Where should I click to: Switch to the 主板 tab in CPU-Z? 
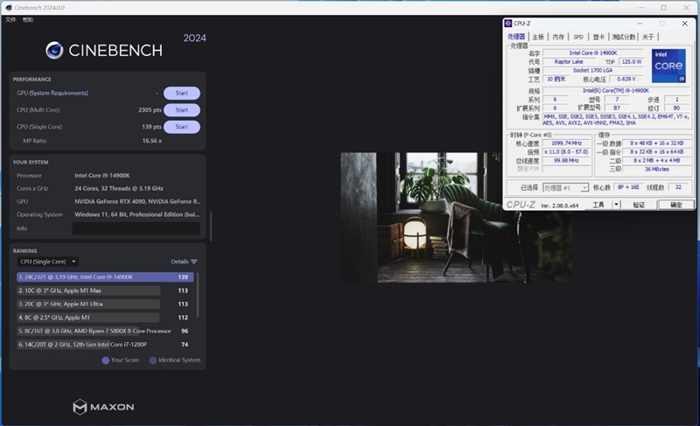[538, 37]
